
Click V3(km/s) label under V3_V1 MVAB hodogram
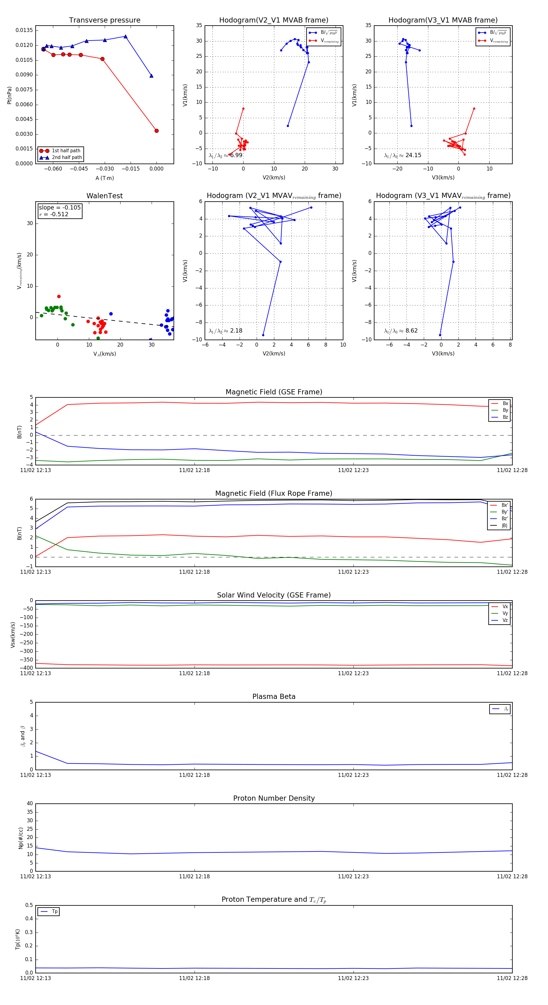point(443,178)
